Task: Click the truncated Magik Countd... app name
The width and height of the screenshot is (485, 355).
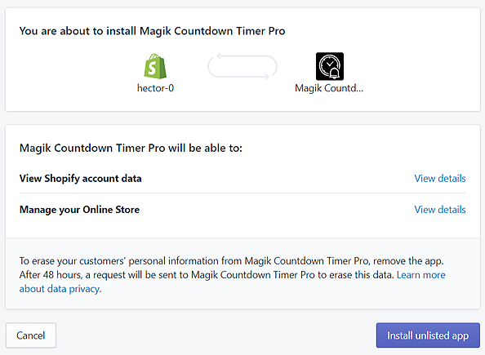Action: pyautogui.click(x=329, y=88)
